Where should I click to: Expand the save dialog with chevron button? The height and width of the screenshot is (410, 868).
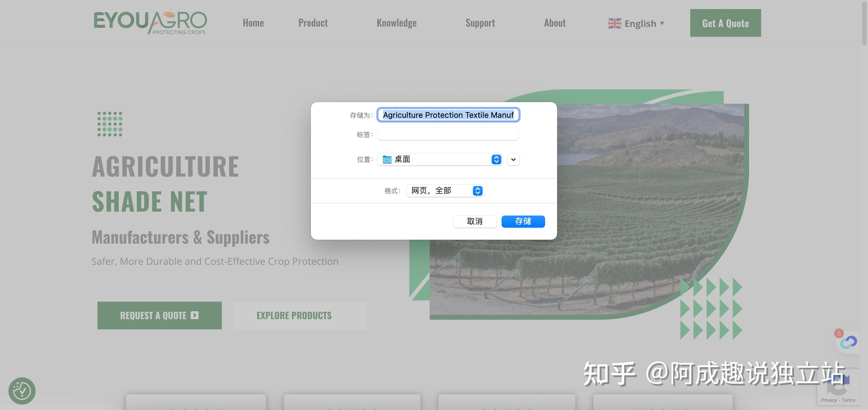[x=513, y=159]
